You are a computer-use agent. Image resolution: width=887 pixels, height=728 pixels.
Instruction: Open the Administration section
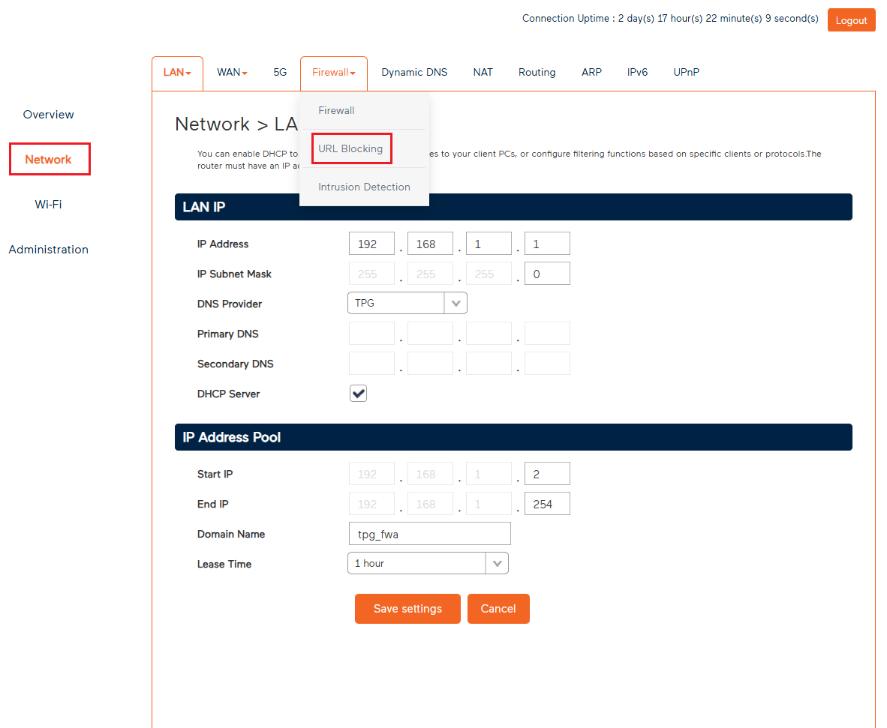[x=48, y=249]
